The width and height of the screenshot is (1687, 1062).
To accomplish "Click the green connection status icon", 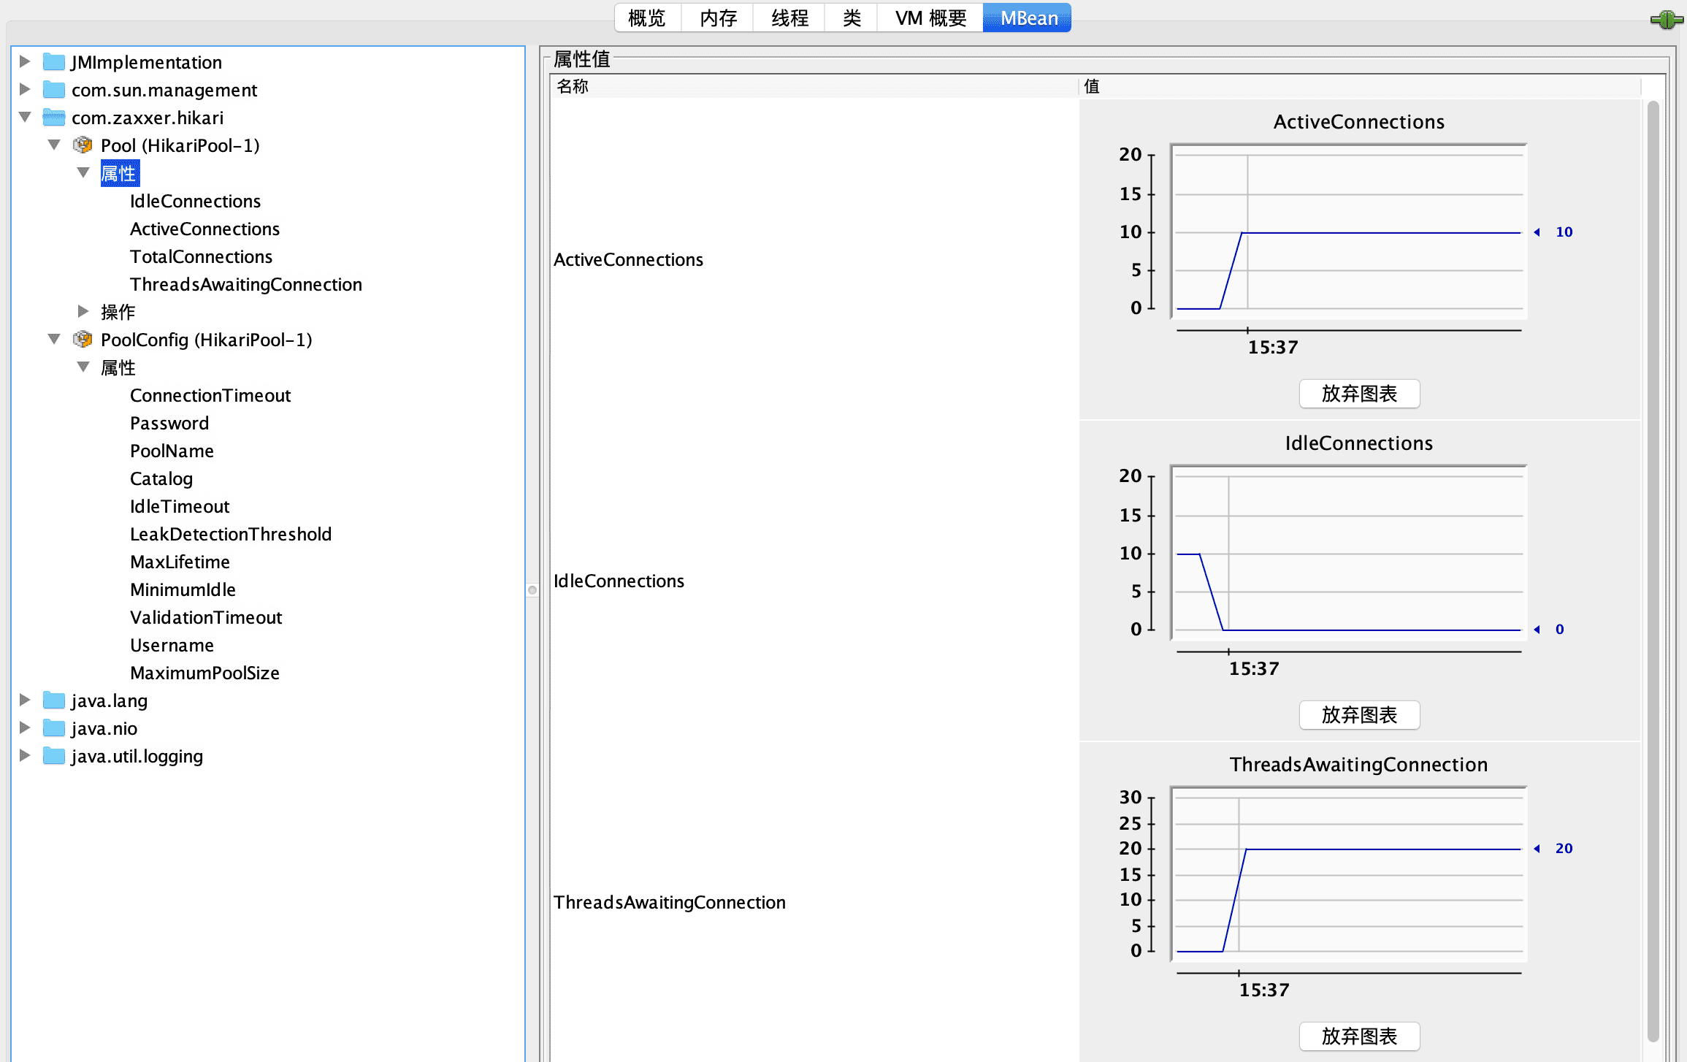I will (1667, 19).
